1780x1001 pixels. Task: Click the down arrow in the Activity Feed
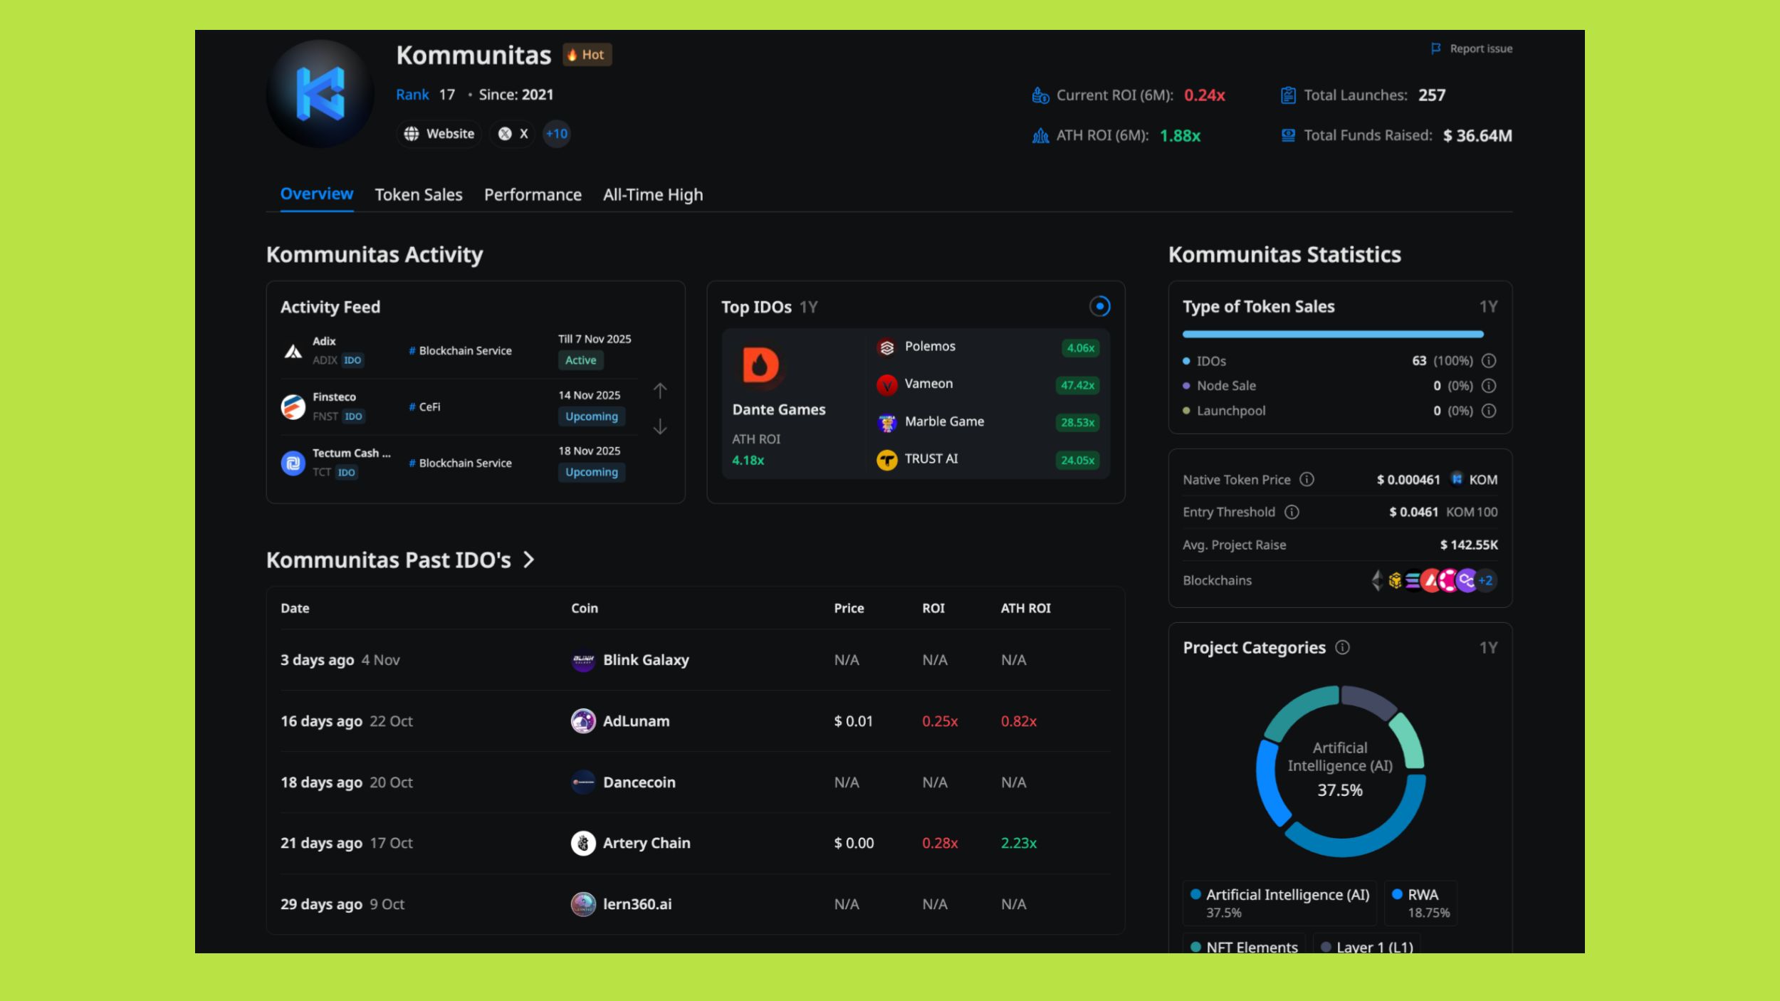[660, 426]
